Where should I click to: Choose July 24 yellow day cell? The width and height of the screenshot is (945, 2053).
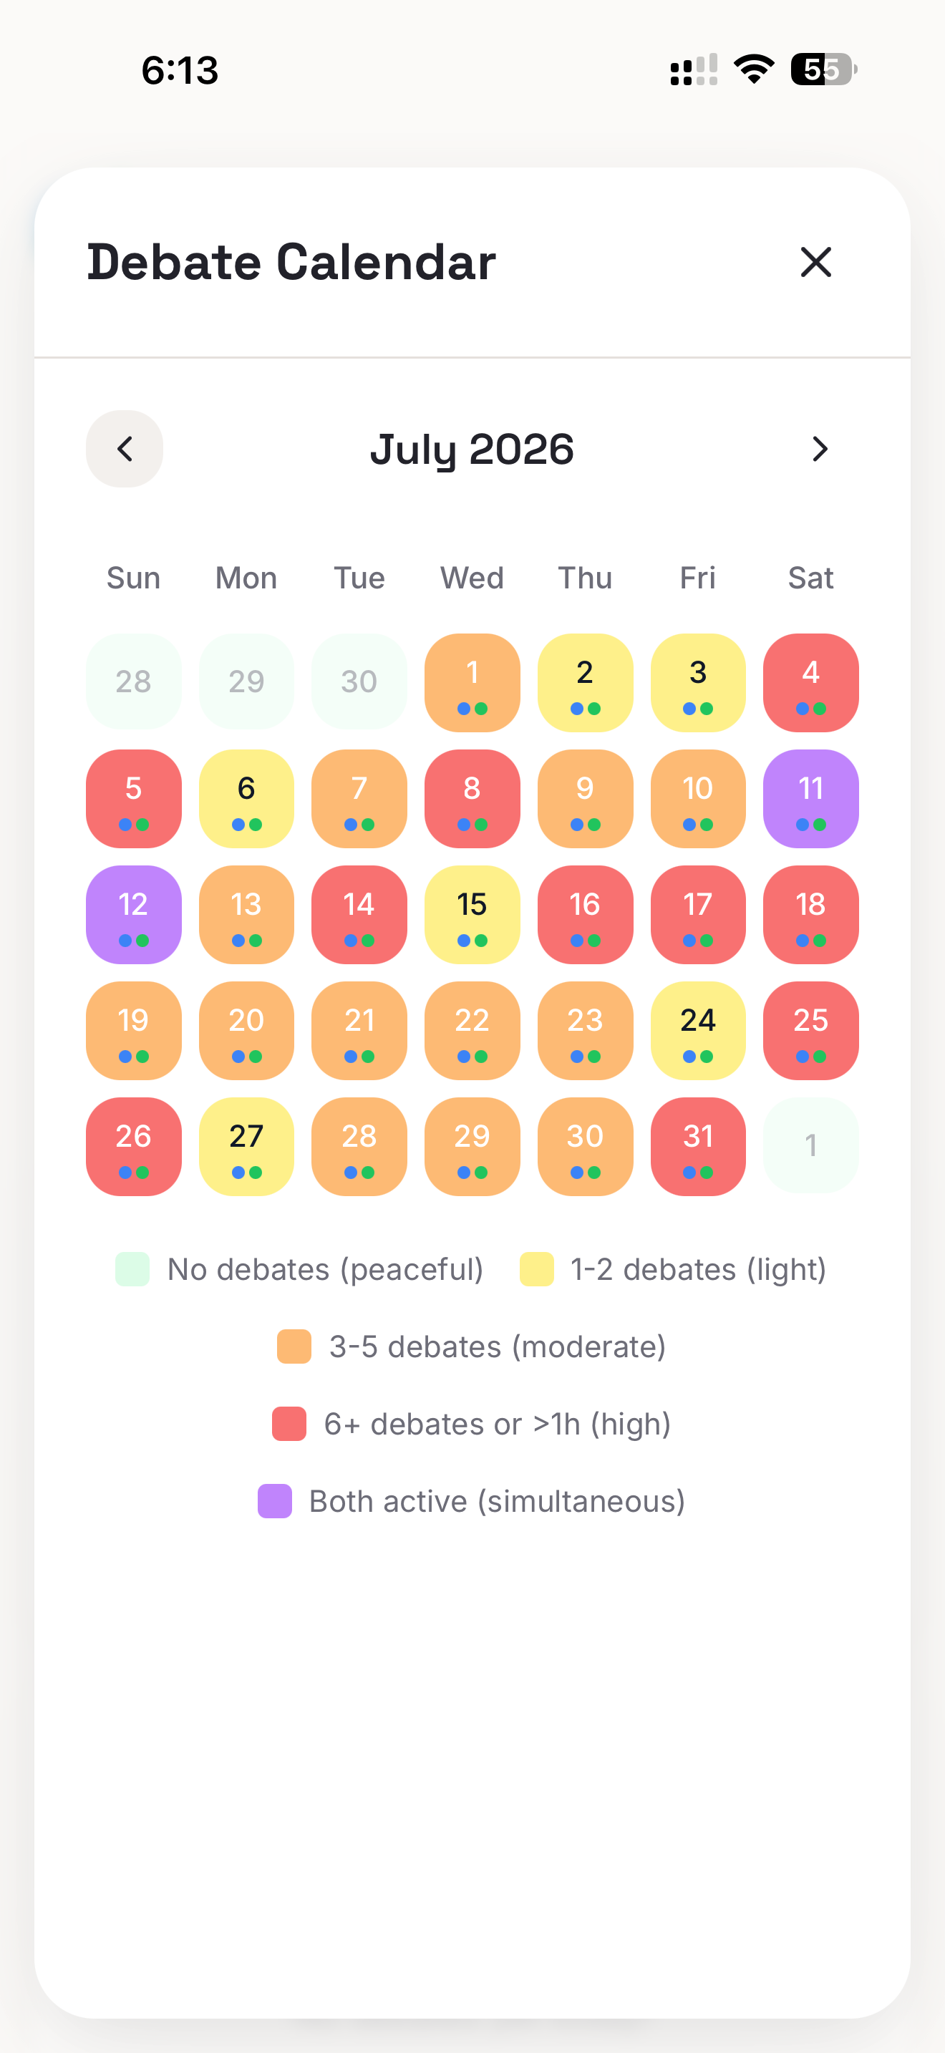pyautogui.click(x=698, y=1031)
